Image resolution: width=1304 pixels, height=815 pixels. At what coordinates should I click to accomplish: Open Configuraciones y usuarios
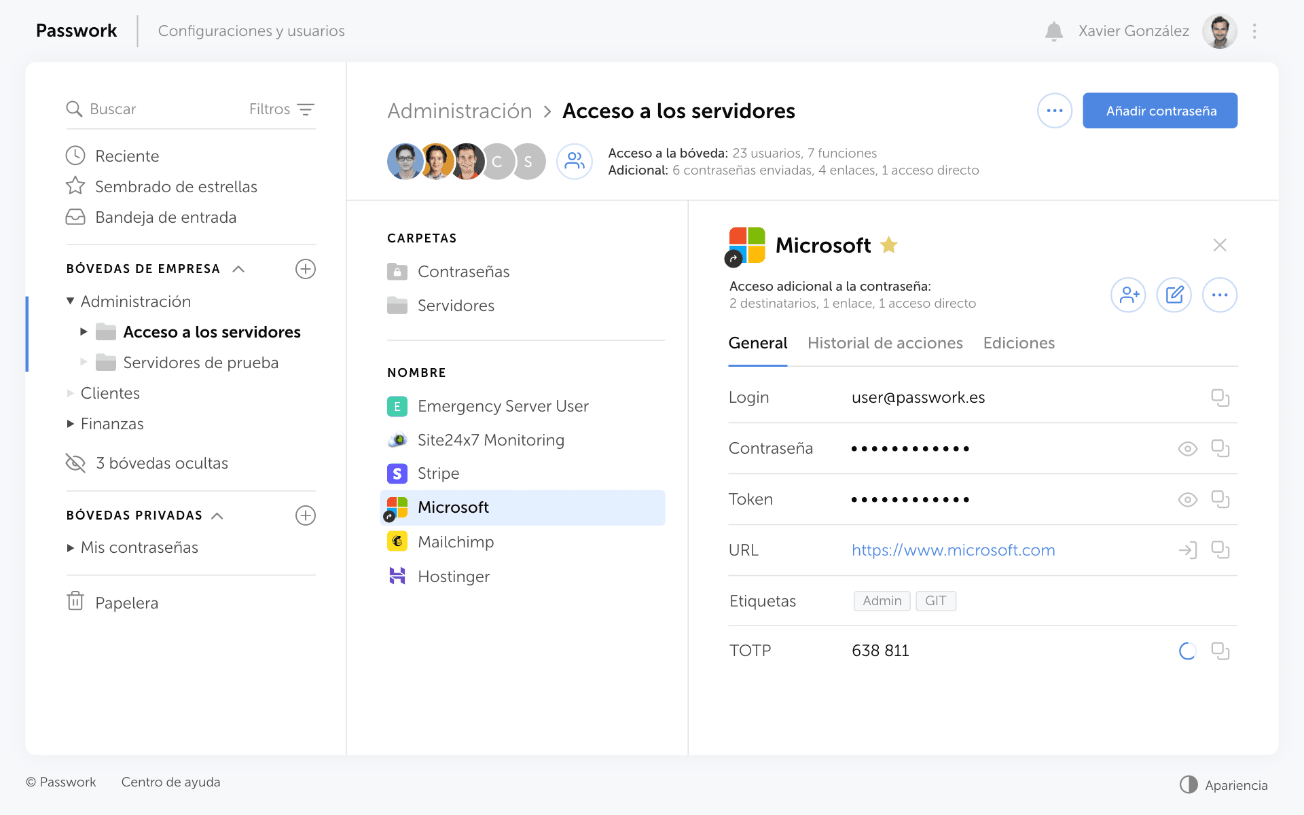251,31
